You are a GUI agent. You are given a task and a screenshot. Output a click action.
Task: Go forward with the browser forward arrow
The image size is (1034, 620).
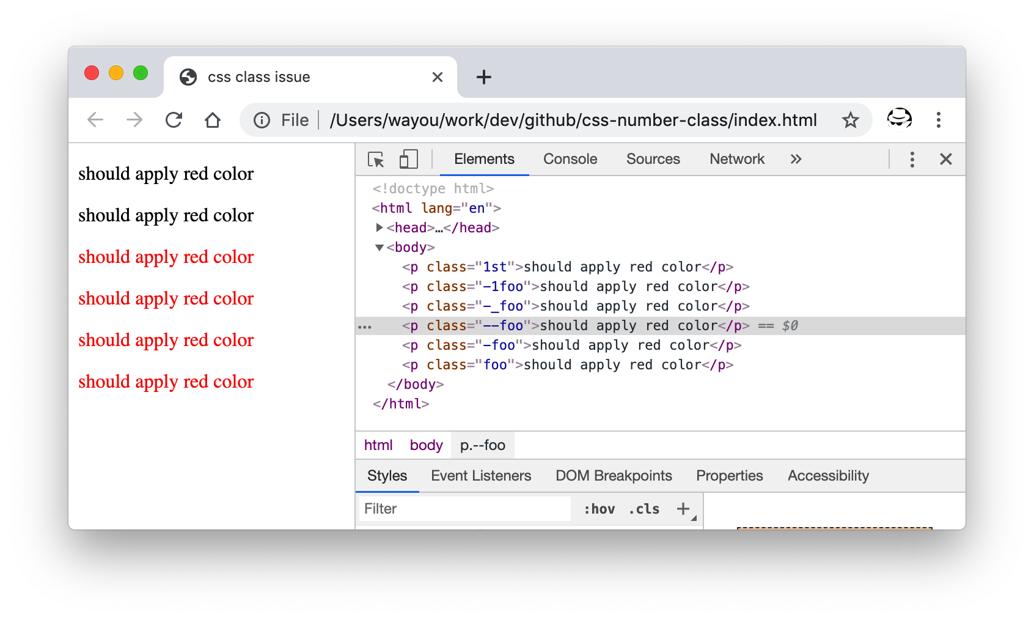[x=134, y=120]
